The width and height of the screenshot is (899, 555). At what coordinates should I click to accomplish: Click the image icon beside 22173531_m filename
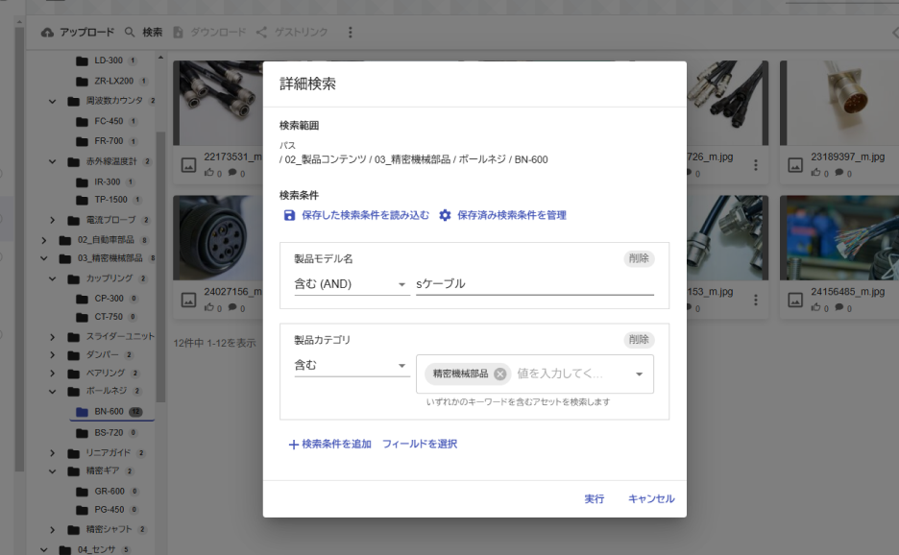point(189,163)
